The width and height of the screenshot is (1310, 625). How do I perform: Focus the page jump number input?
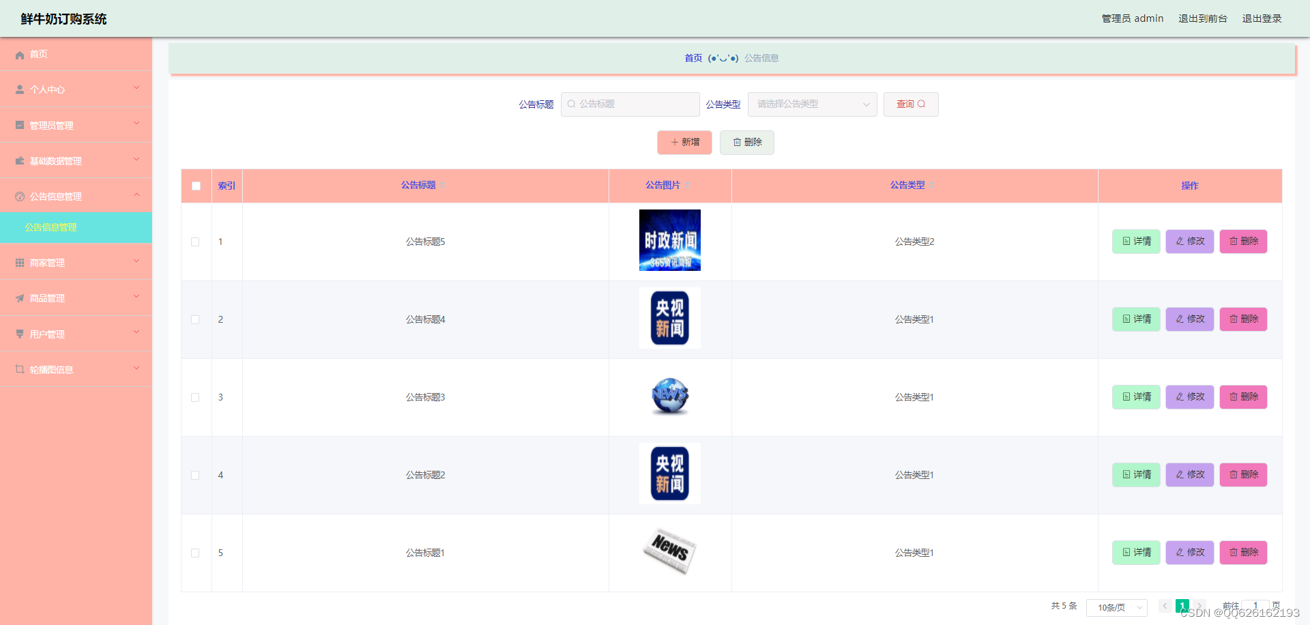tap(1255, 607)
